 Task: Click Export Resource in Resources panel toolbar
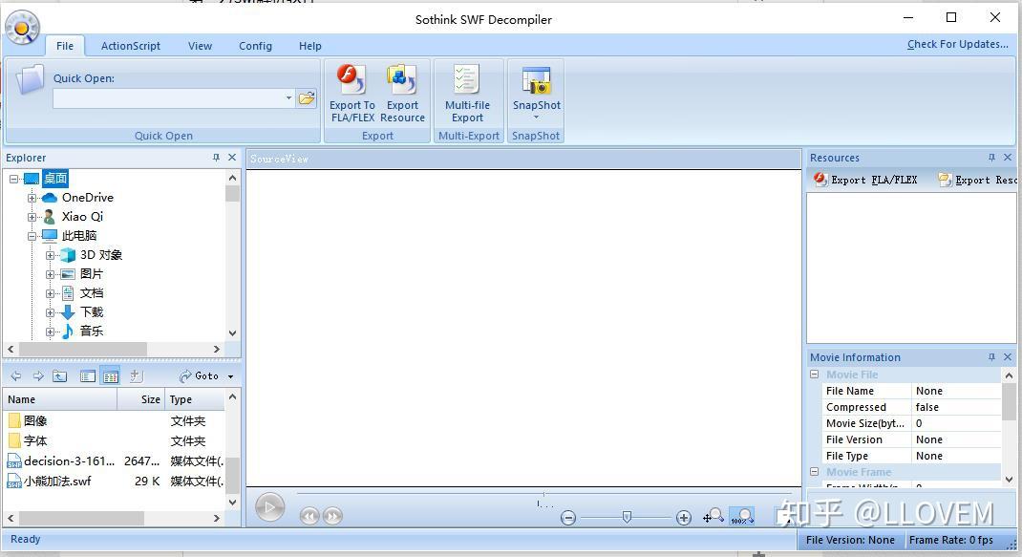point(977,180)
